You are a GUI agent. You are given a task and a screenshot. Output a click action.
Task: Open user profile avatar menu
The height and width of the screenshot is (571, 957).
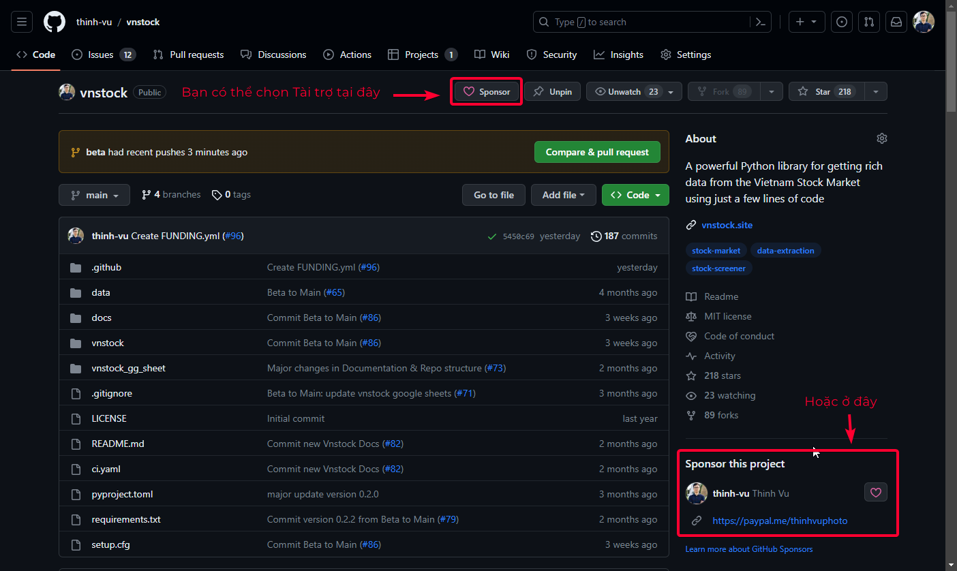point(924,22)
